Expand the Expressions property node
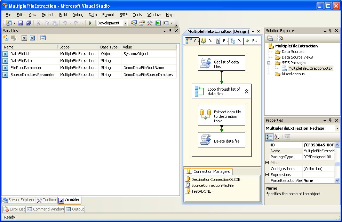Viewport: 342px width, 222px height. [x=267, y=175]
